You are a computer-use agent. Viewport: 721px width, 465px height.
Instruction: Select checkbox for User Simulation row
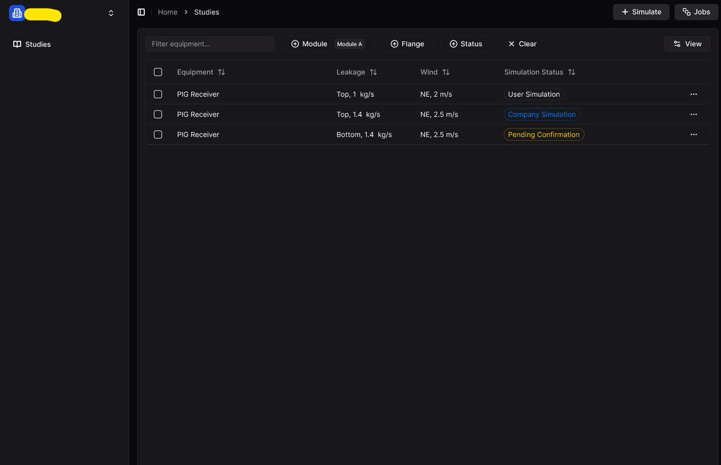[158, 94]
